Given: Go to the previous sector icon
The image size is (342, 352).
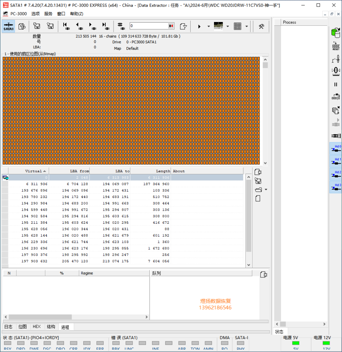Looking at the screenshot, I should point(79,26).
